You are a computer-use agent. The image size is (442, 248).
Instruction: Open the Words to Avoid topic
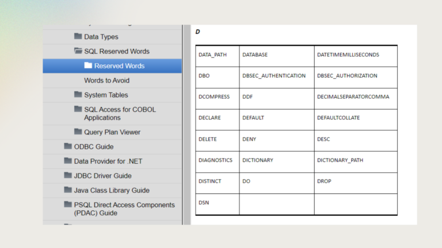[106, 80]
